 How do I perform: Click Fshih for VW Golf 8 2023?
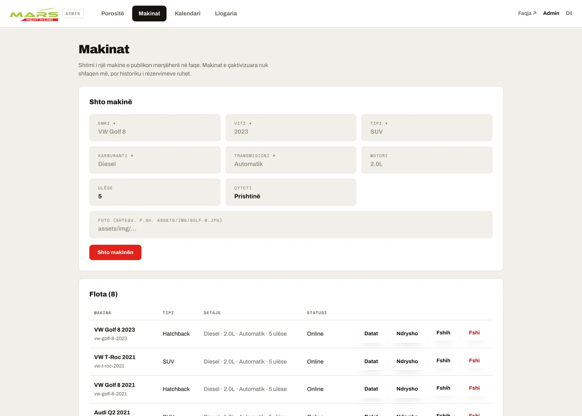443,333
